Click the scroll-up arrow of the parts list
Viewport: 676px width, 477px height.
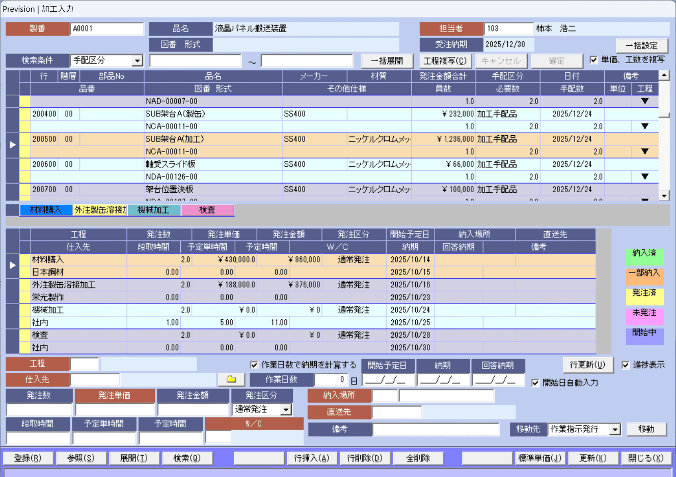pos(664,76)
